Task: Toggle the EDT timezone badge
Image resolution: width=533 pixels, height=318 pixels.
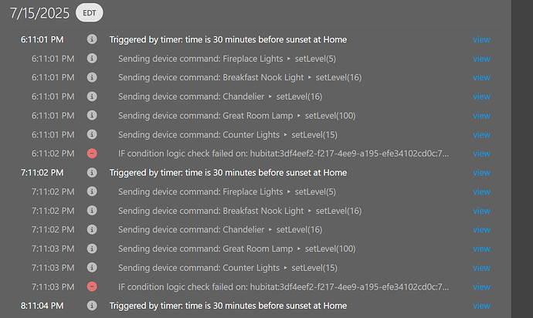Action: [89, 13]
